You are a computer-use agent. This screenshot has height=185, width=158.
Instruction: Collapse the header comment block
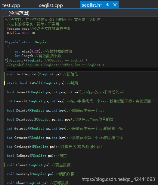(x=6, y=19)
